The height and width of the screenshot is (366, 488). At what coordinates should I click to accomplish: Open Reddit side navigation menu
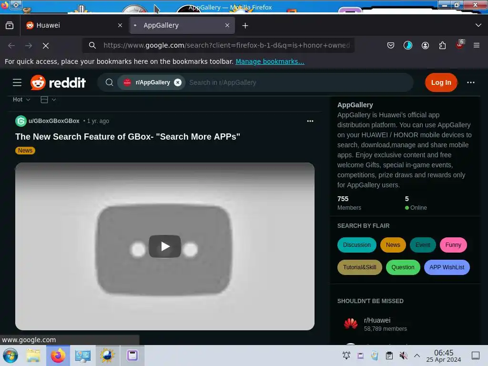pos(17,82)
